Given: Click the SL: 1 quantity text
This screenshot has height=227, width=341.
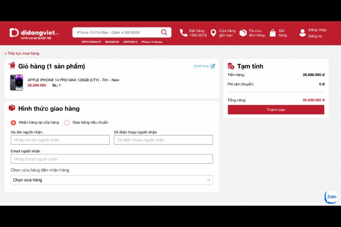Looking at the screenshot, I should 56,85.
